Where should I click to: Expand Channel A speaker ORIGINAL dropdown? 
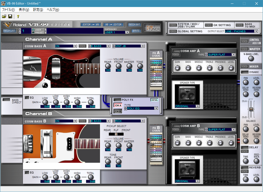coord(198,106)
